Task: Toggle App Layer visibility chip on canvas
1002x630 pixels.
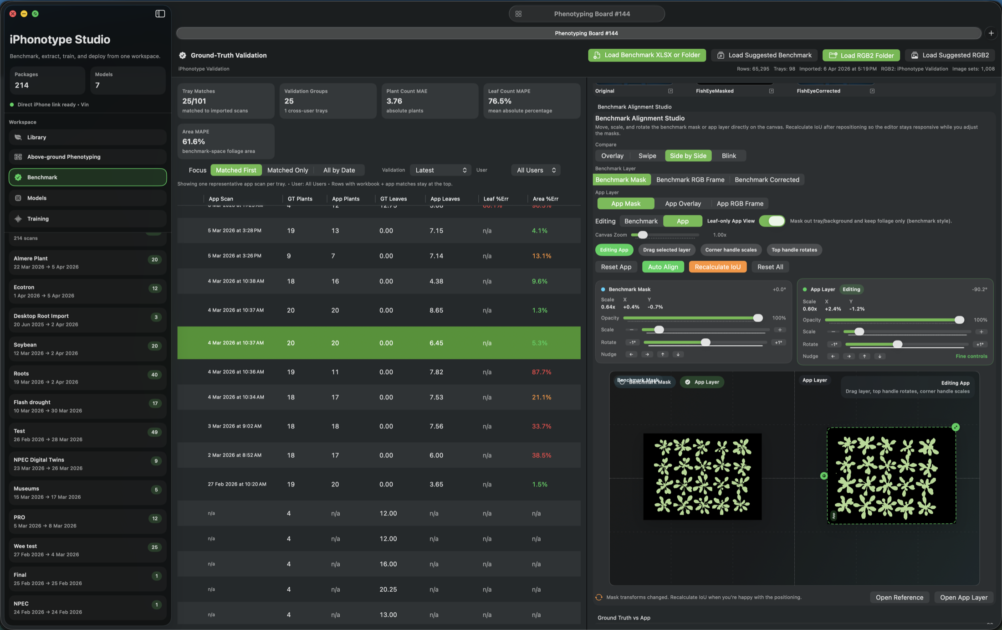Action: 702,382
